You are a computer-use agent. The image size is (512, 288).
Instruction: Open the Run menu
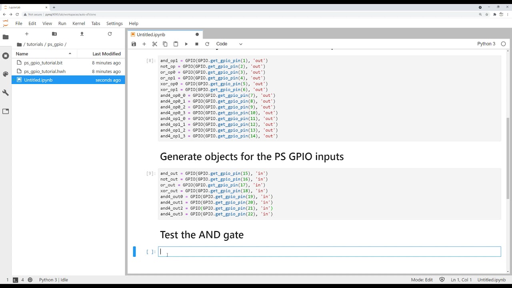[x=62, y=24]
